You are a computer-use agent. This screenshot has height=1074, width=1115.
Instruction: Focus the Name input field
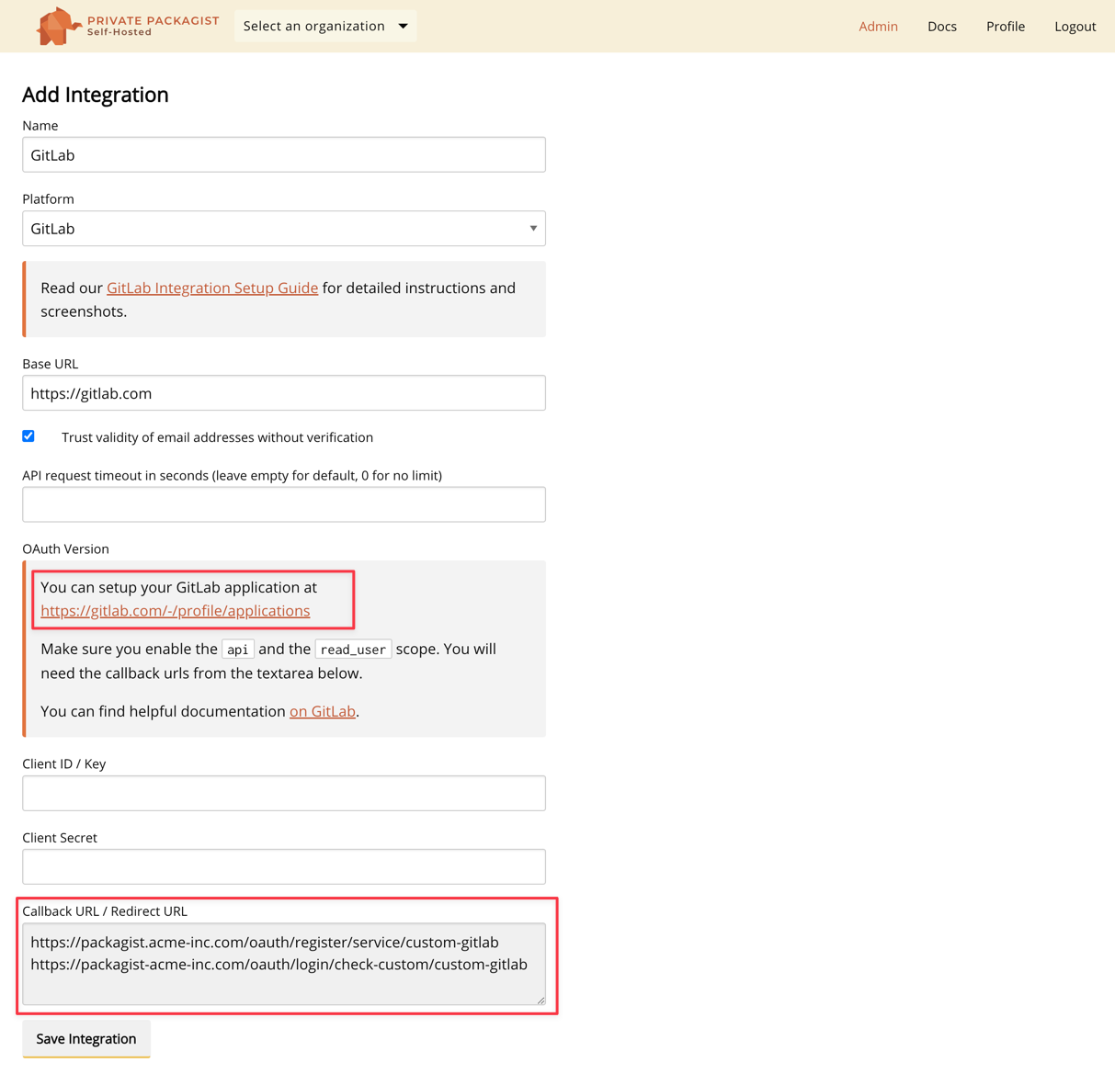(x=283, y=155)
